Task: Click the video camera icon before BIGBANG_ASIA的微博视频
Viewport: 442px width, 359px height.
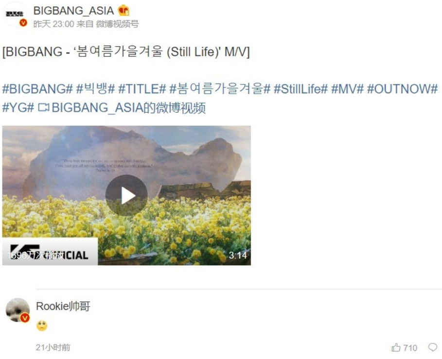Action: (x=43, y=107)
